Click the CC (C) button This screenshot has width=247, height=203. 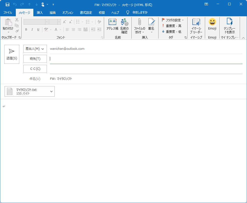(x=35, y=69)
